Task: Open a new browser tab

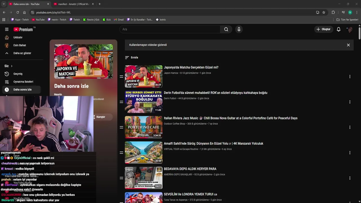Action: pyautogui.click(x=100, y=4)
